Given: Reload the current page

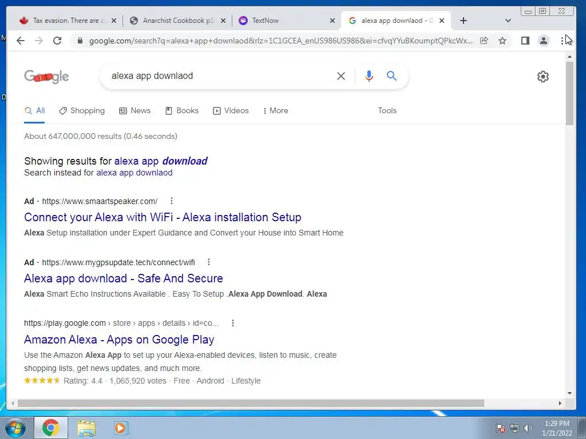Looking at the screenshot, I should click(57, 41).
